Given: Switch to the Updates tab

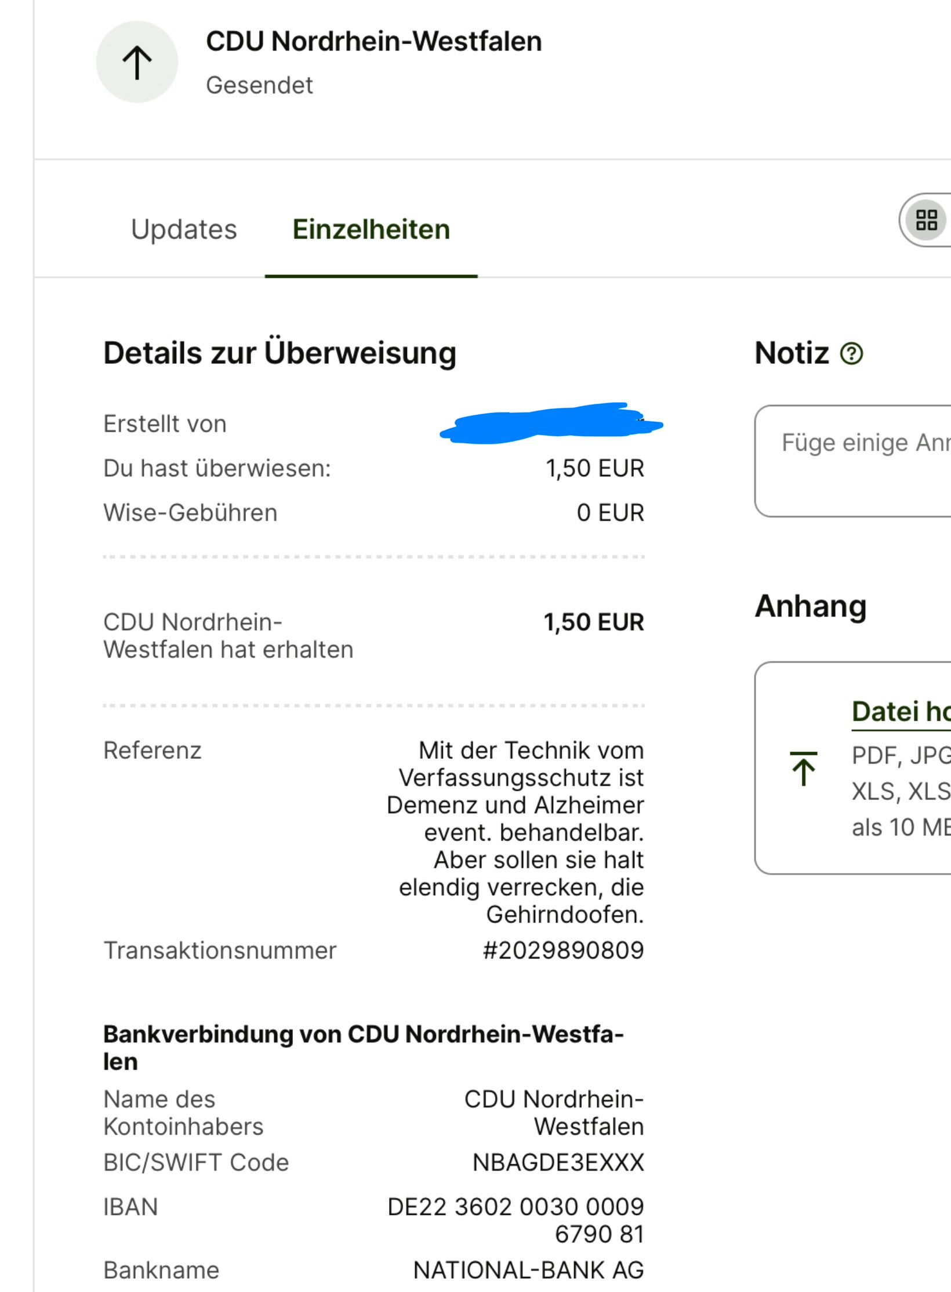Looking at the screenshot, I should (184, 230).
